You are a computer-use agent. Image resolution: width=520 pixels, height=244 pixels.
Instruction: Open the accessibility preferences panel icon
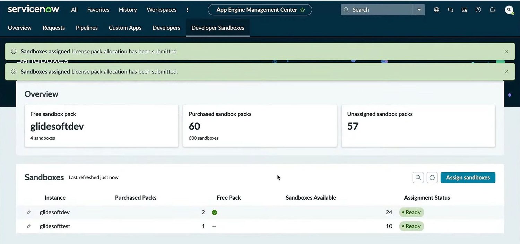[464, 10]
